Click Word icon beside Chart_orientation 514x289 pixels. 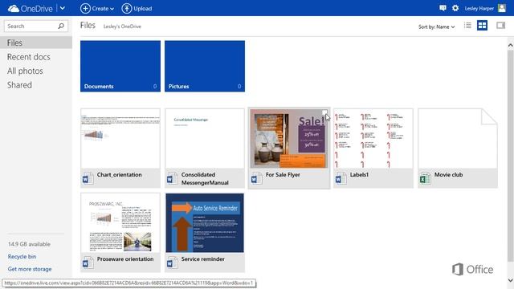click(x=88, y=178)
